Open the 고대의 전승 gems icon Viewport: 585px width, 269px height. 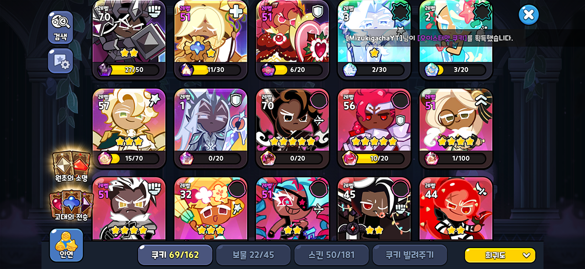(x=71, y=206)
